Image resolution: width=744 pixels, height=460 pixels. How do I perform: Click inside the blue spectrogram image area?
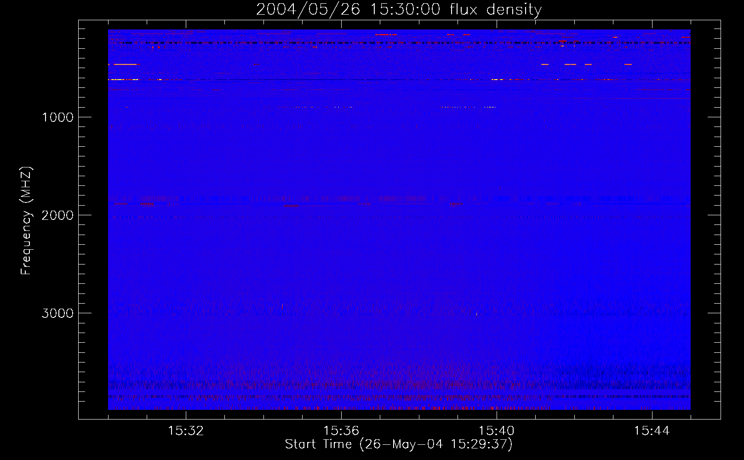[399, 219]
